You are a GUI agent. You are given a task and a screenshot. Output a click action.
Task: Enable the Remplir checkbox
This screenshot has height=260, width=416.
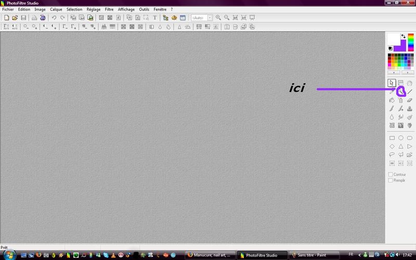[x=391, y=180]
